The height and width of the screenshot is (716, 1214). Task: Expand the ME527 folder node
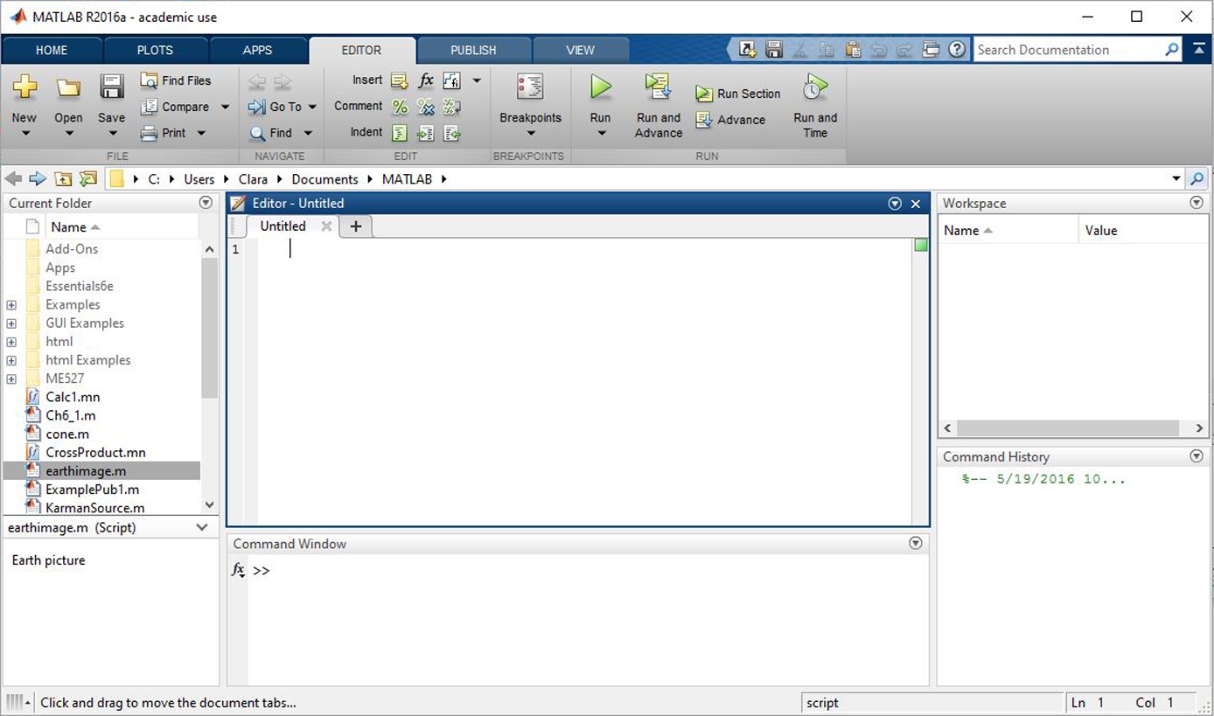point(11,379)
